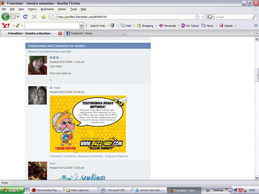Close the Friendster tab
Screen dimensions: 259x194
point(60,33)
